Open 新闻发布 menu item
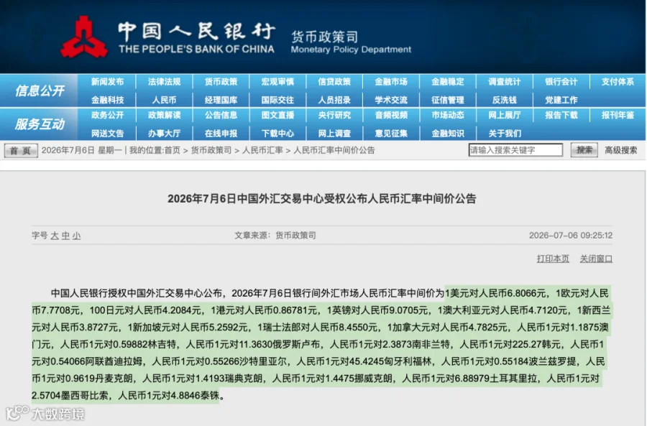This screenshot has width=647, height=426. 107,82
